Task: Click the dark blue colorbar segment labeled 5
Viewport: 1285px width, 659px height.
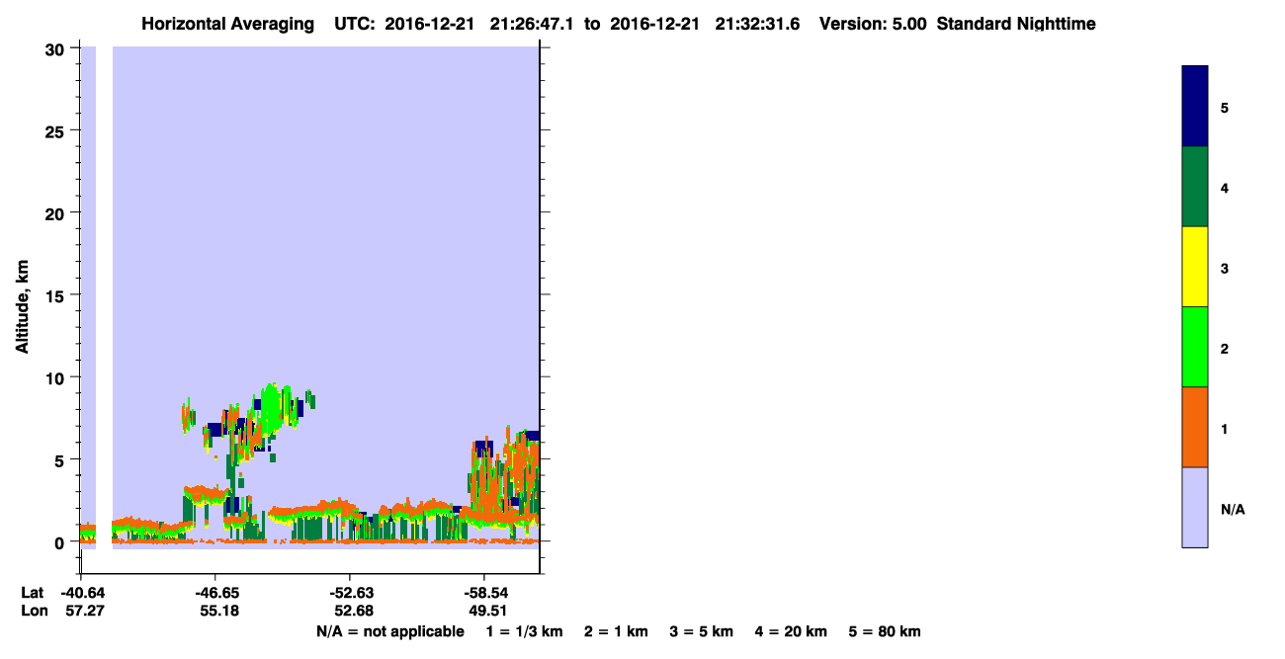Action: click(x=1195, y=106)
